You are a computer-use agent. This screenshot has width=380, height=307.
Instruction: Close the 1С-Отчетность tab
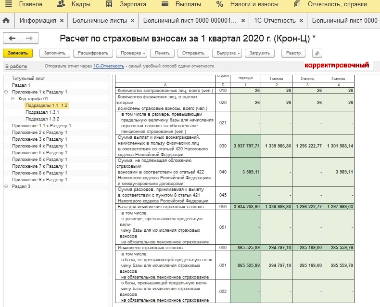point(301,21)
